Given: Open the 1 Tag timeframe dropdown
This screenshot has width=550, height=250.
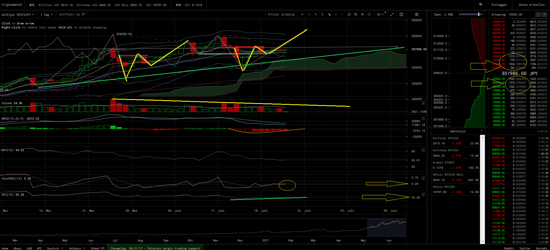Looking at the screenshot, I should pyautogui.click(x=46, y=15).
